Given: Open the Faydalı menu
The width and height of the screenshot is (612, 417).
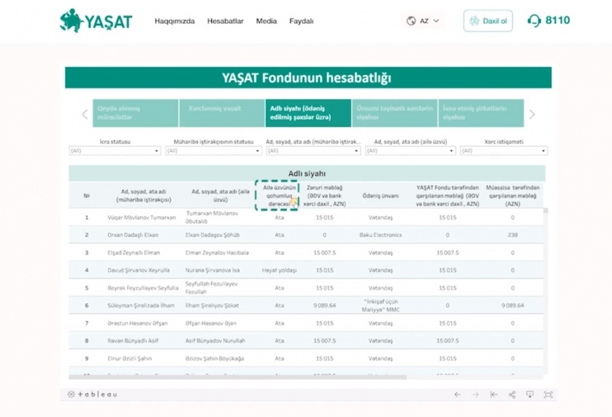Looking at the screenshot, I should [301, 21].
